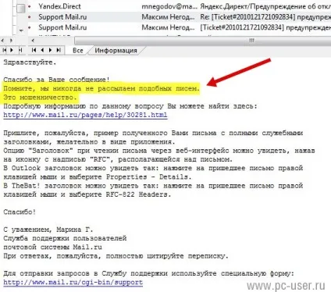The image size is (331, 292).
Task: Click message list scroll-left arrow
Action: (33, 41)
